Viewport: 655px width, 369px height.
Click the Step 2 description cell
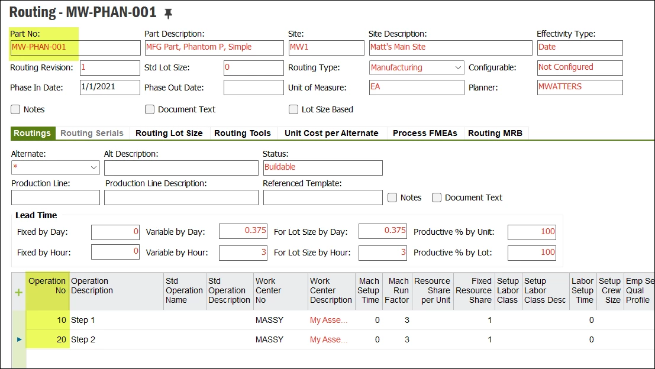point(117,339)
